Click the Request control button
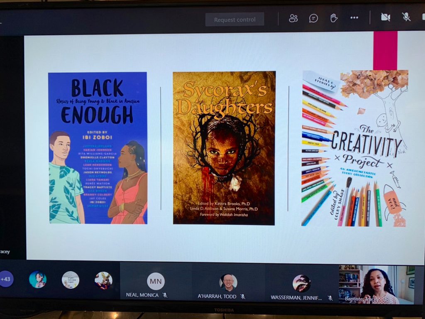The height and width of the screenshot is (319, 425). coord(234,20)
